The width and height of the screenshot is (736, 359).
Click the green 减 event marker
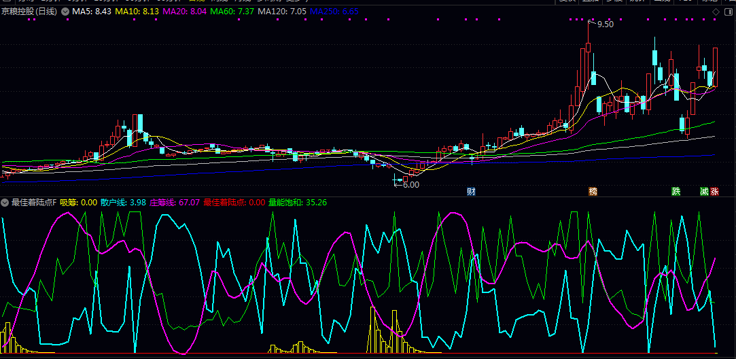pyautogui.click(x=704, y=191)
